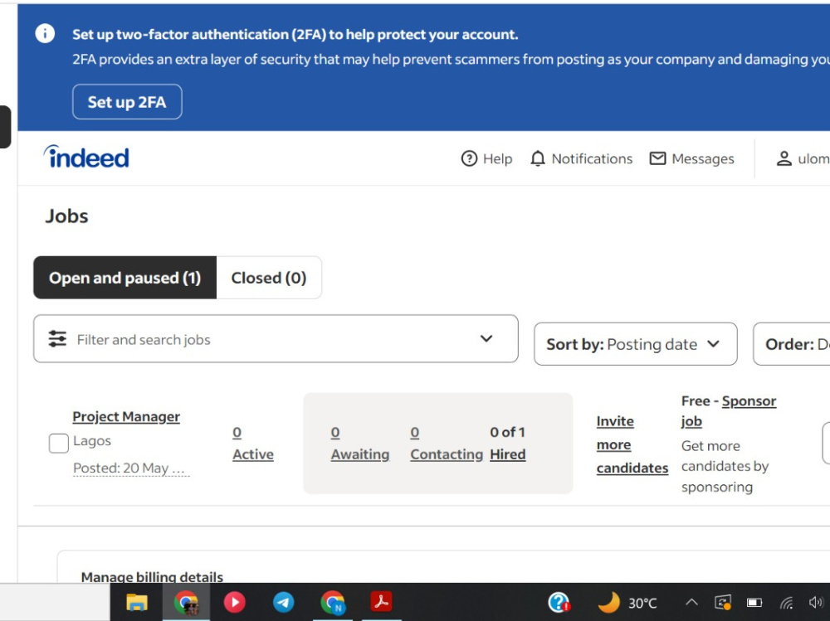Click the Posted: 20 May date text
This screenshot has width=830, height=621.
(x=129, y=468)
